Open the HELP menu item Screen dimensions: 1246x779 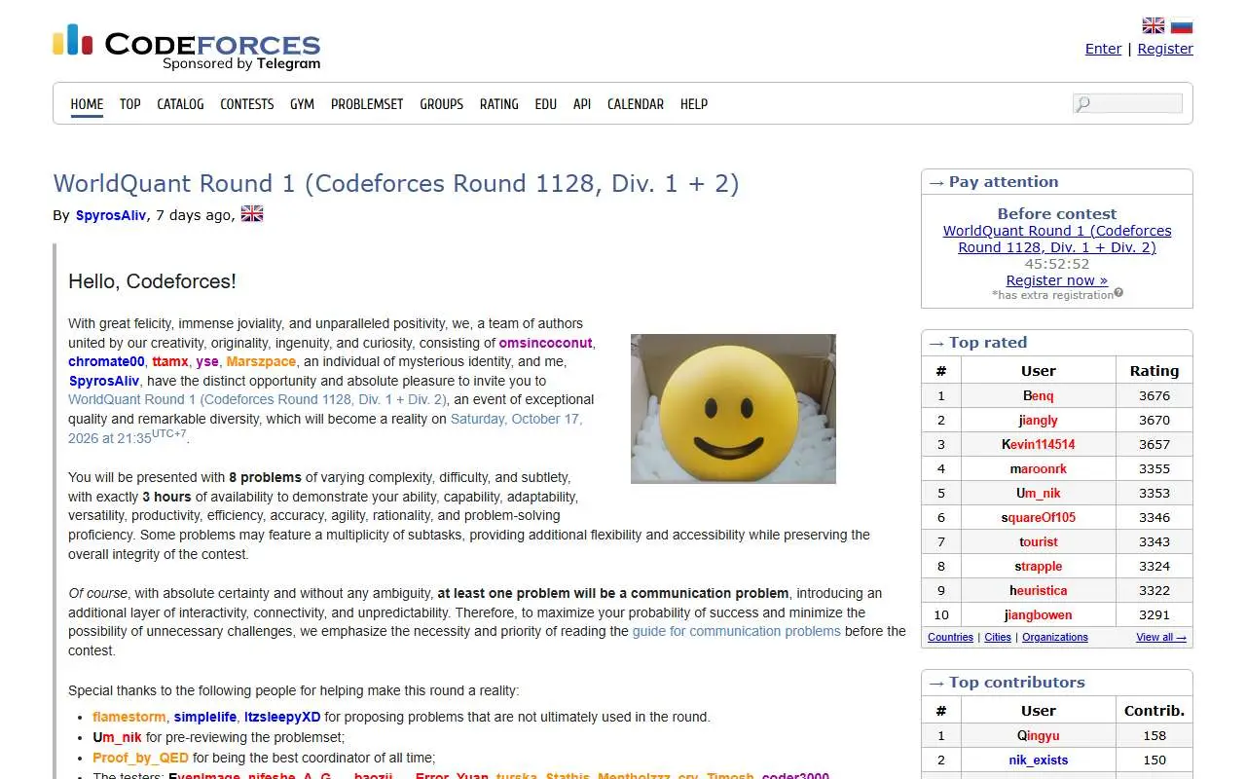click(x=694, y=104)
